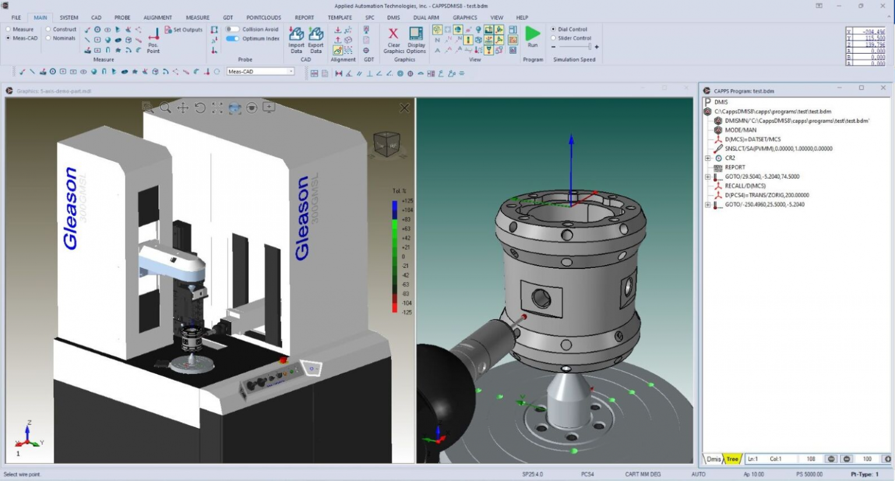Select the Slider Control radio button
Viewport: 895px width, 481px height.
click(553, 38)
